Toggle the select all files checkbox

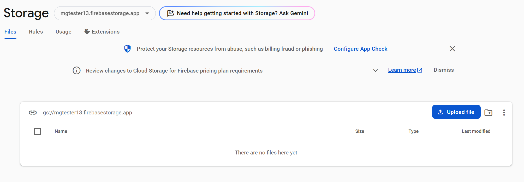tap(38, 131)
